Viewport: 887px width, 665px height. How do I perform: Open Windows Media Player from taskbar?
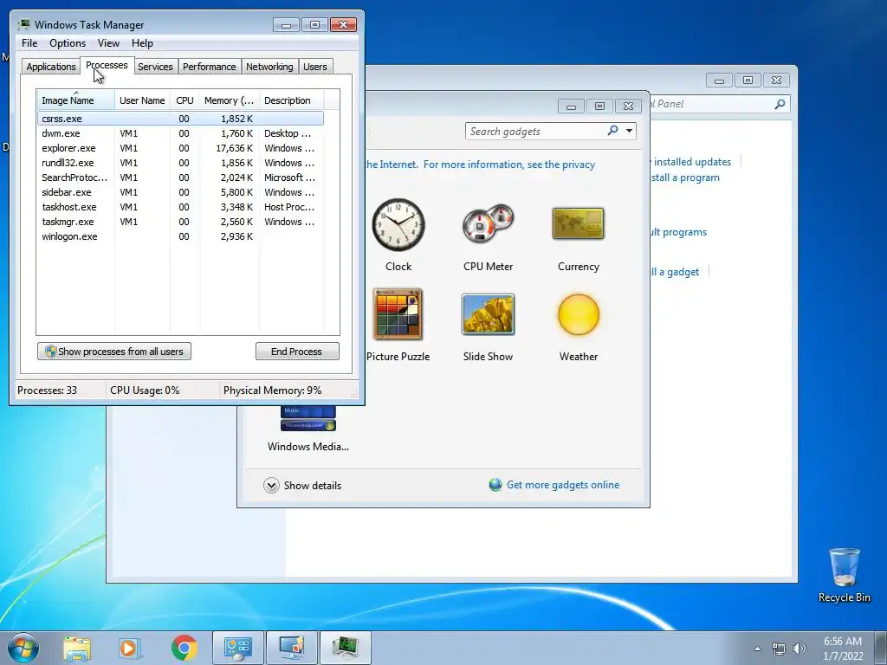[x=130, y=649]
